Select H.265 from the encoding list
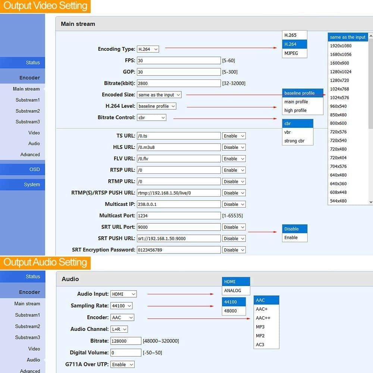The image size is (373, 373). [x=294, y=35]
